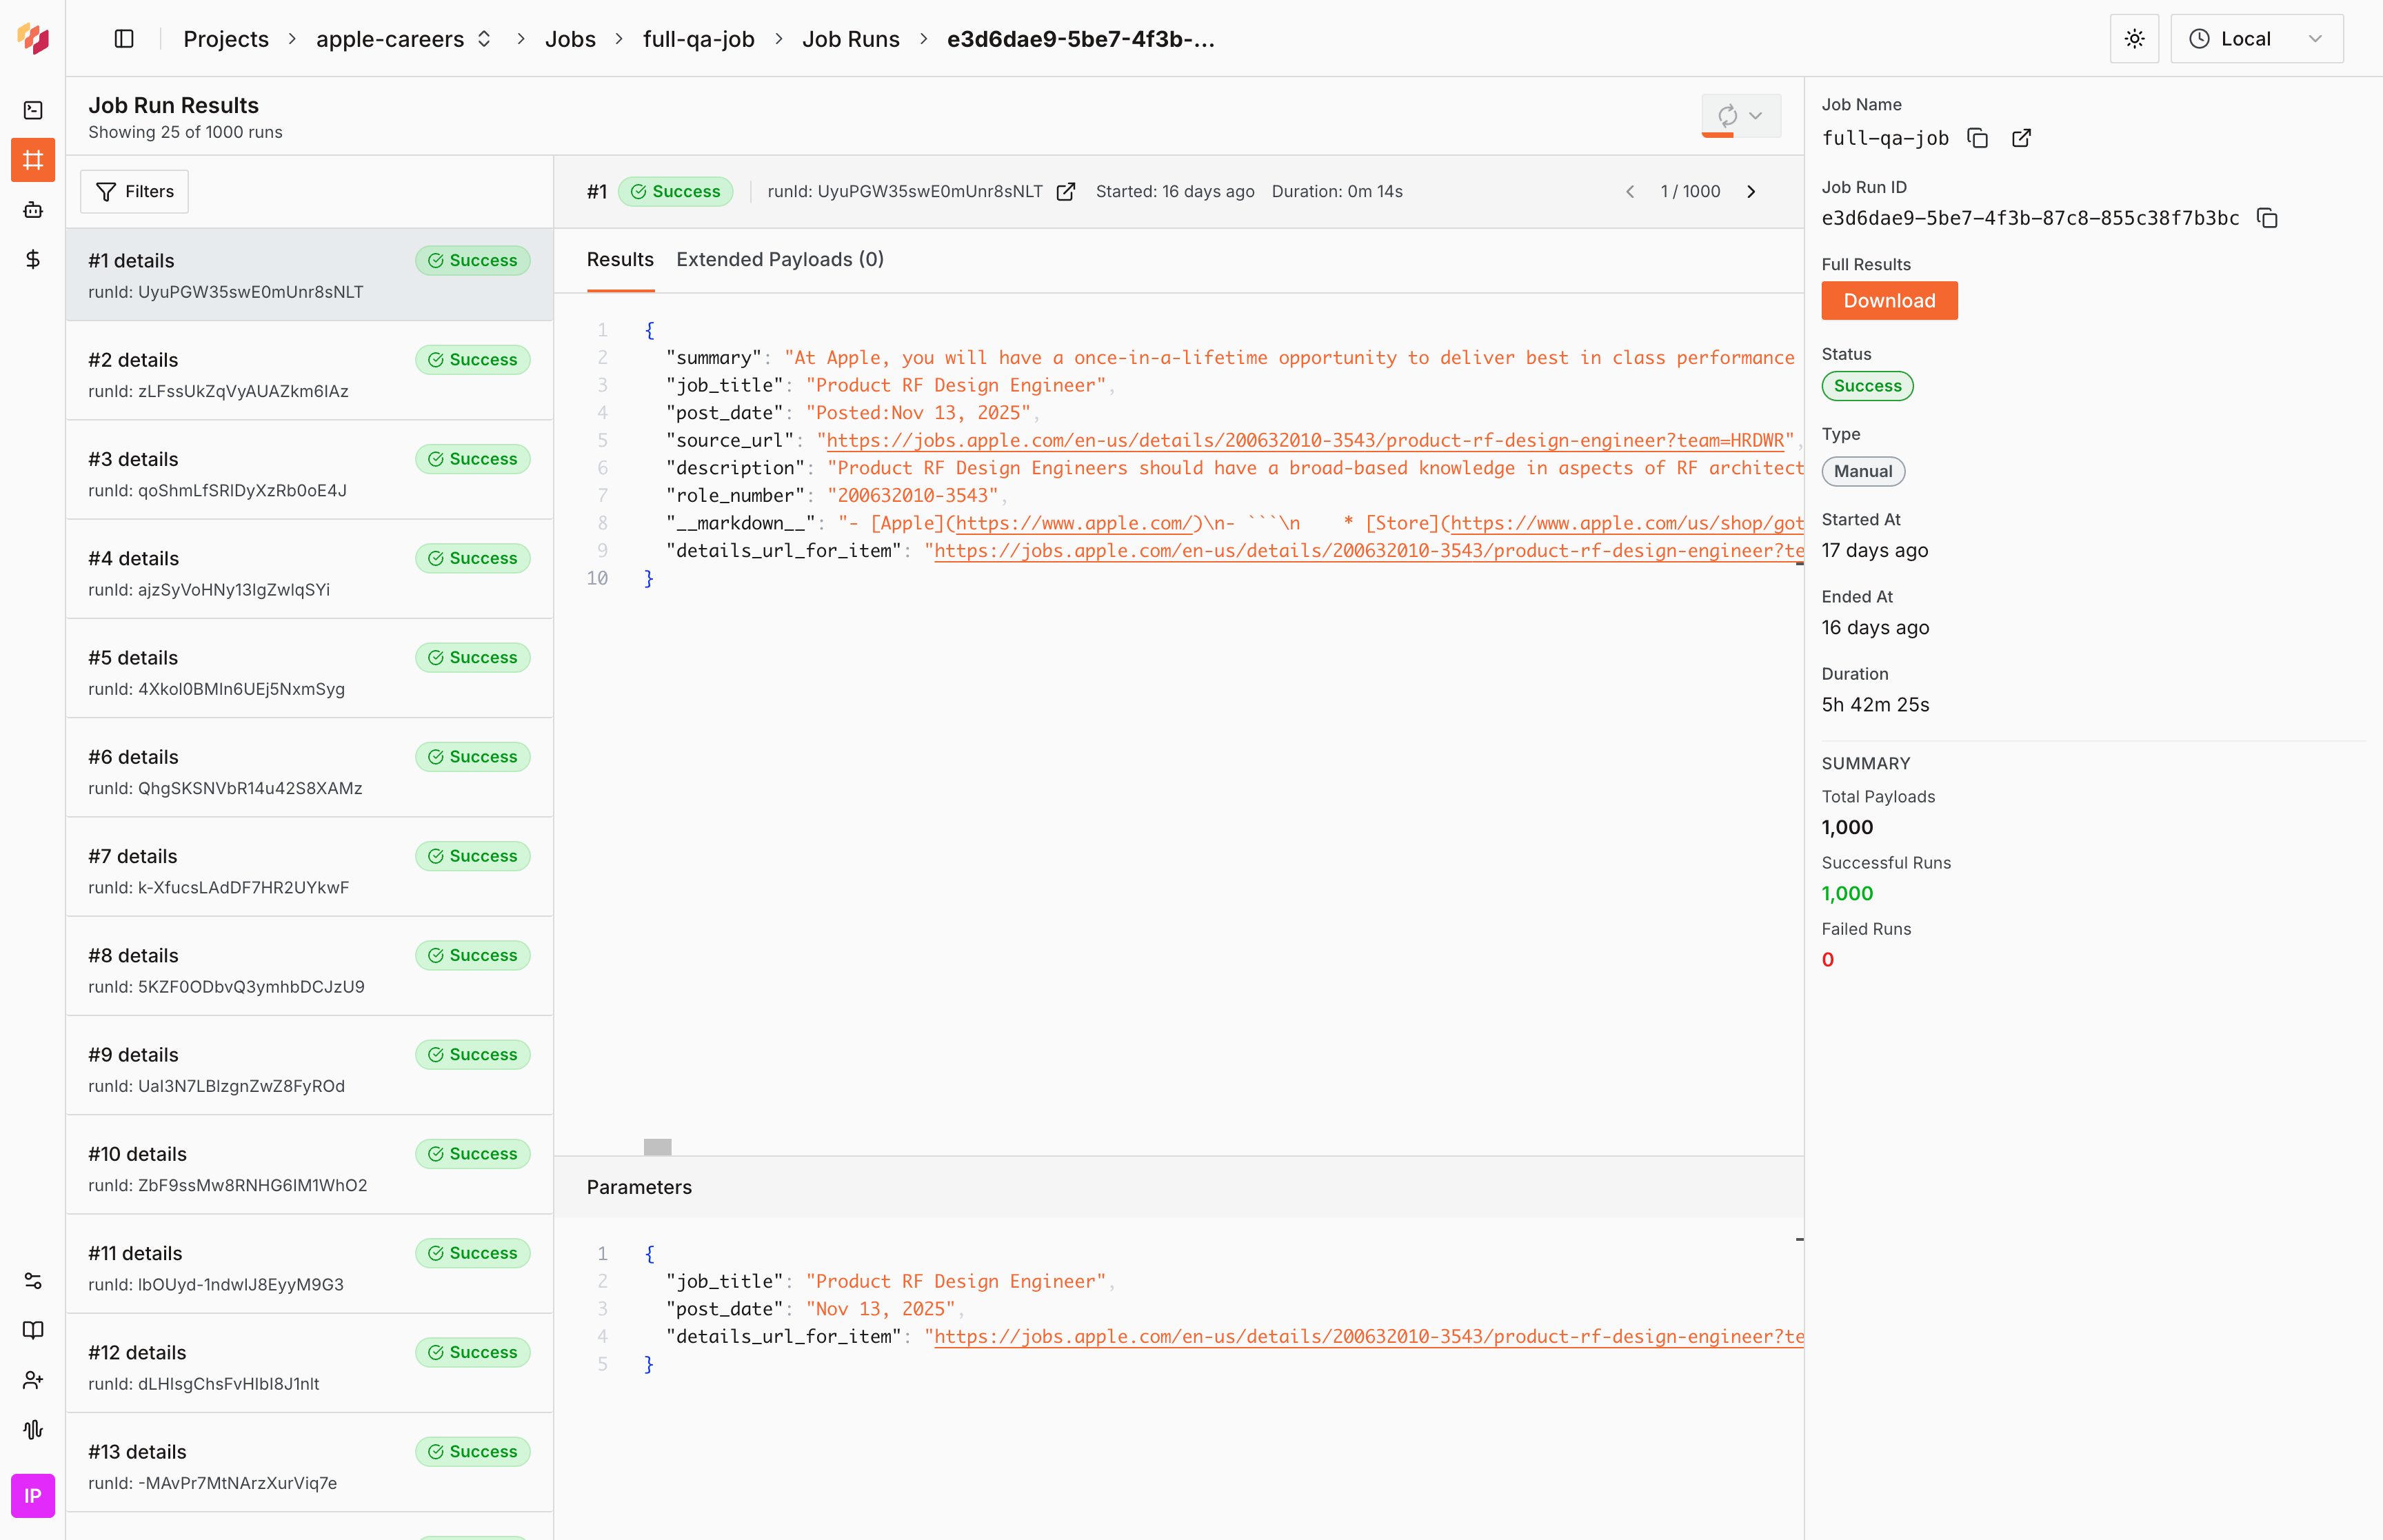Screen dimensions: 2383x1540
Task: Open run #1 in a new tab via external link icon
Action: [x=1066, y=191]
